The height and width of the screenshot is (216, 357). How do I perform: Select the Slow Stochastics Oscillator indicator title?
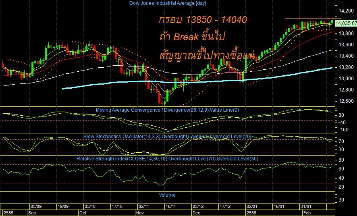pos(167,137)
